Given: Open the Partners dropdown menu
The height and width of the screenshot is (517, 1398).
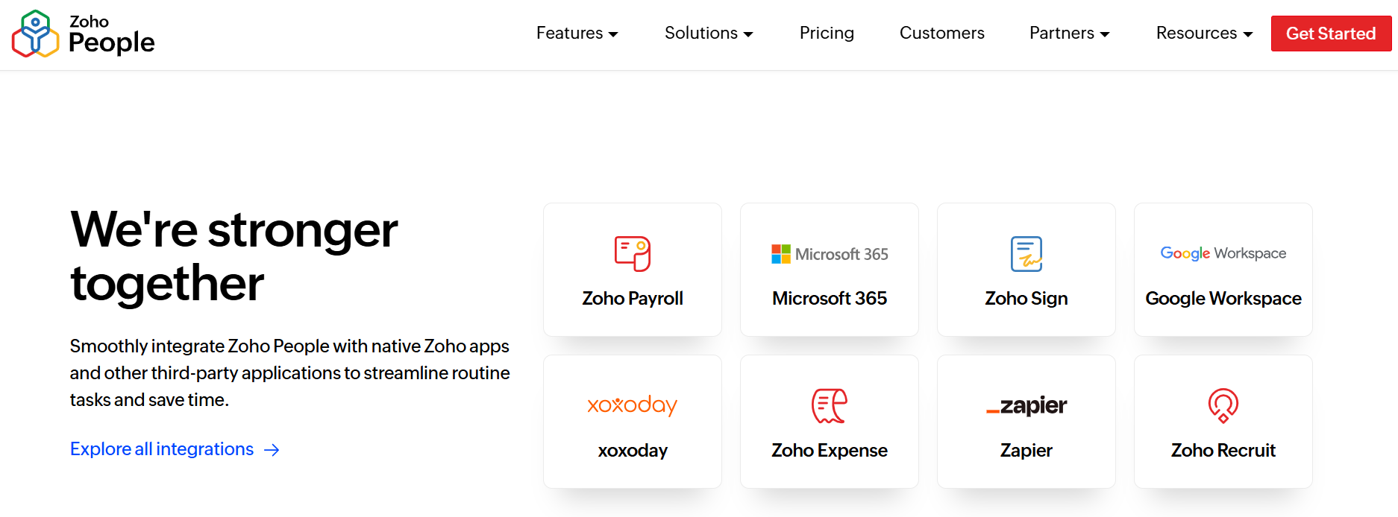Looking at the screenshot, I should [1069, 34].
